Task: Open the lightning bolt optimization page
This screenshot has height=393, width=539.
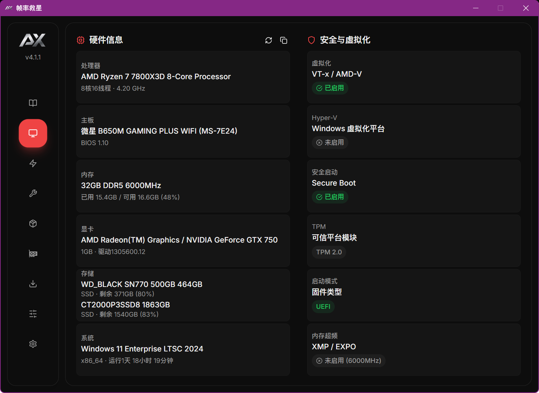Action: 33,163
